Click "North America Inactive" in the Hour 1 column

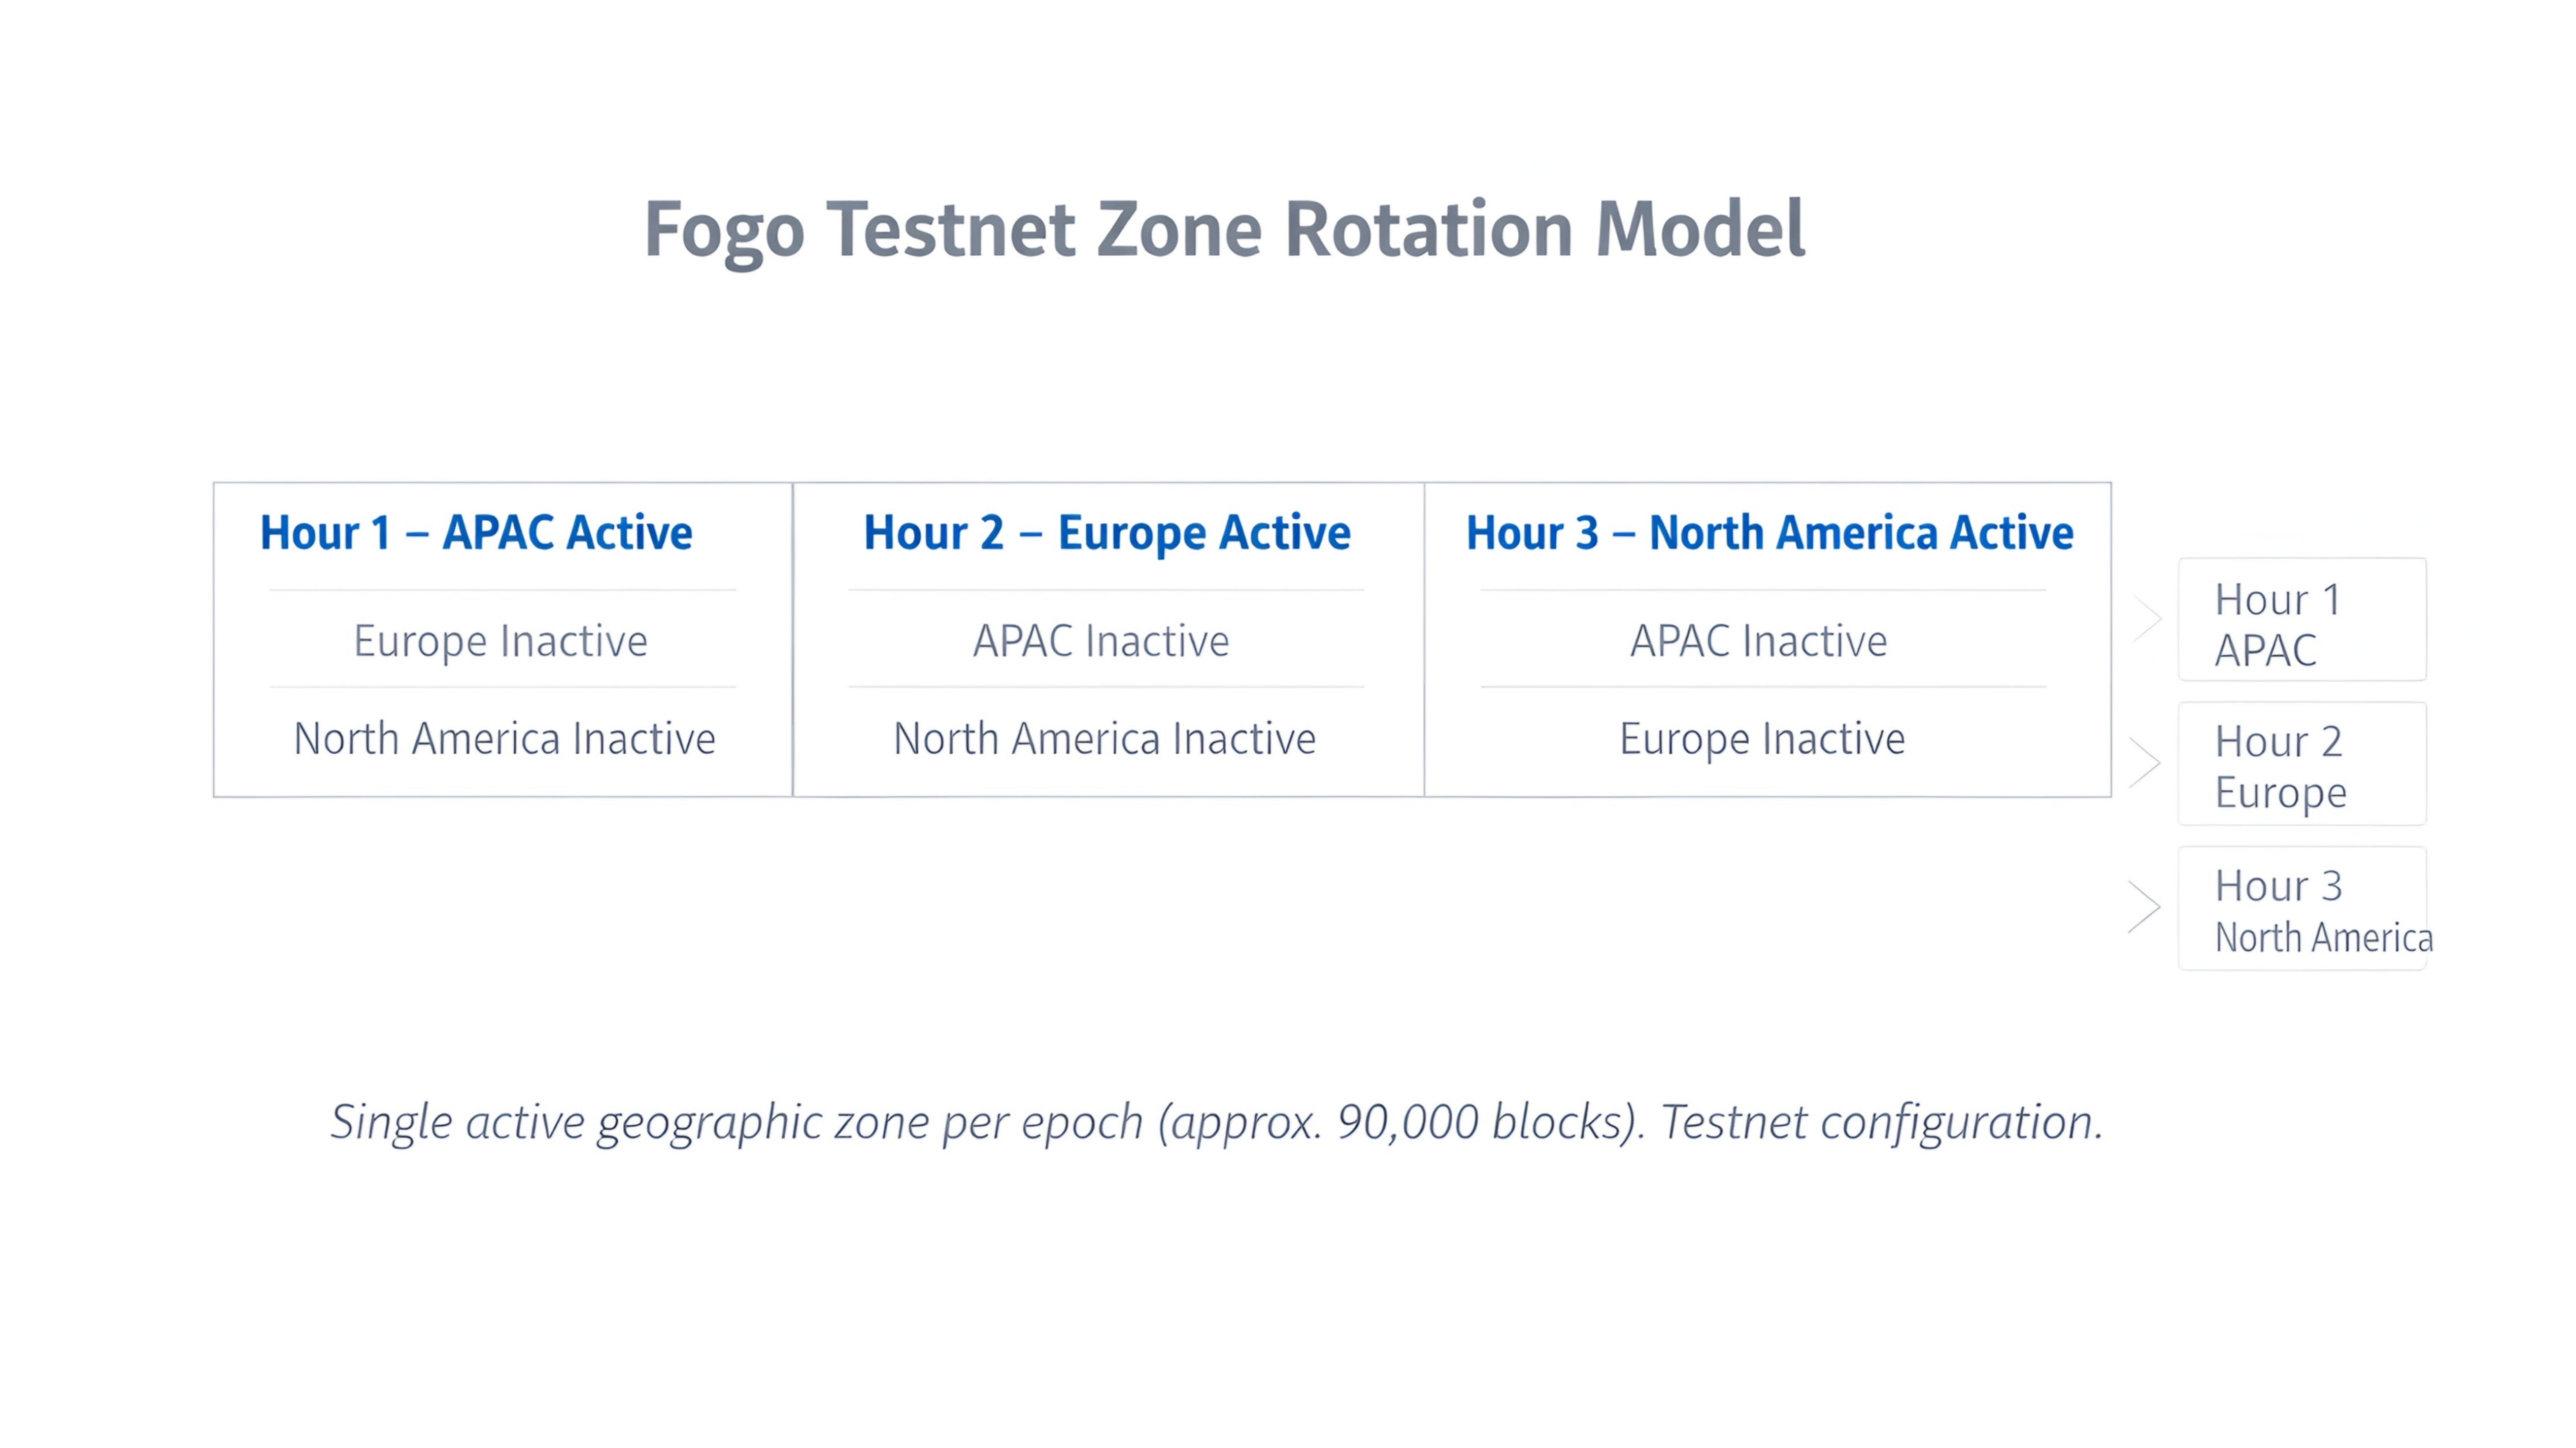click(x=504, y=739)
